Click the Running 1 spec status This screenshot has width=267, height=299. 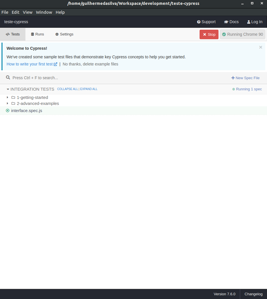click(247, 89)
